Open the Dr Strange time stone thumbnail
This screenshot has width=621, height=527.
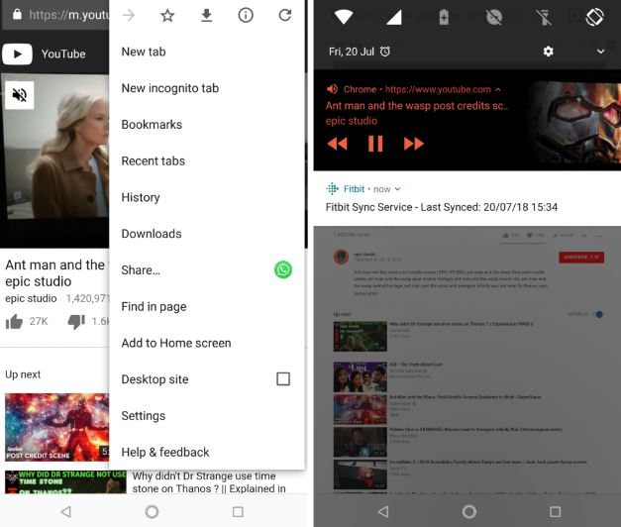click(65, 481)
